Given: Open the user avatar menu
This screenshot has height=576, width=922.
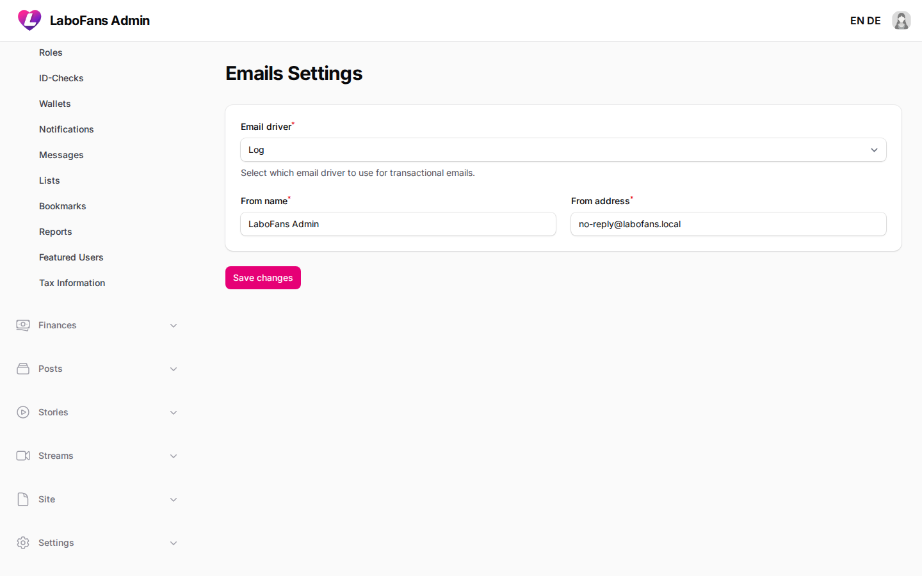Looking at the screenshot, I should pos(902,20).
